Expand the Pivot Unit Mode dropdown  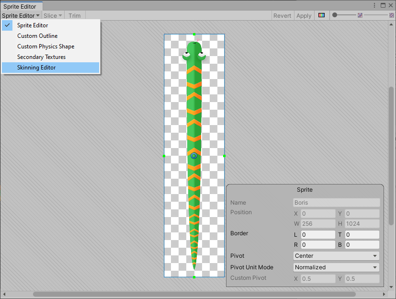tap(336, 267)
